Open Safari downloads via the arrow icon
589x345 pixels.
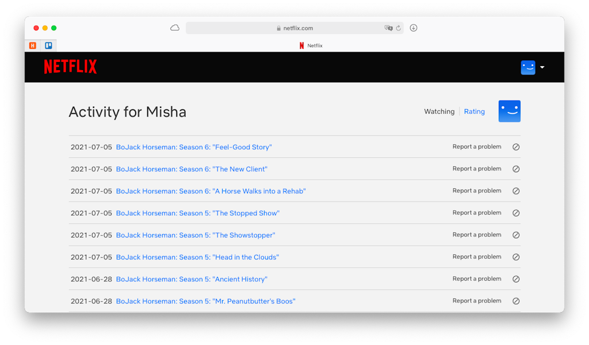[413, 28]
